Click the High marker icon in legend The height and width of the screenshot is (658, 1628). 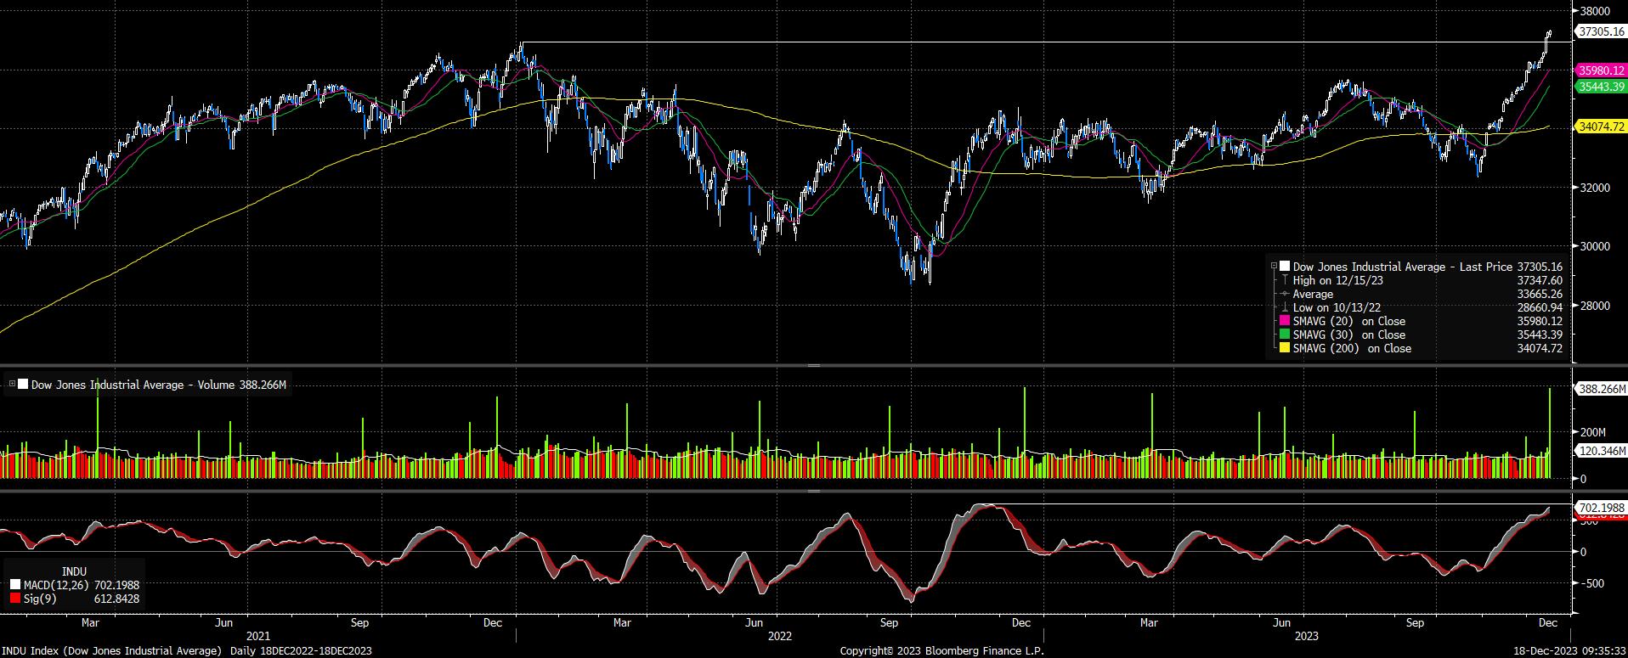click(1285, 280)
